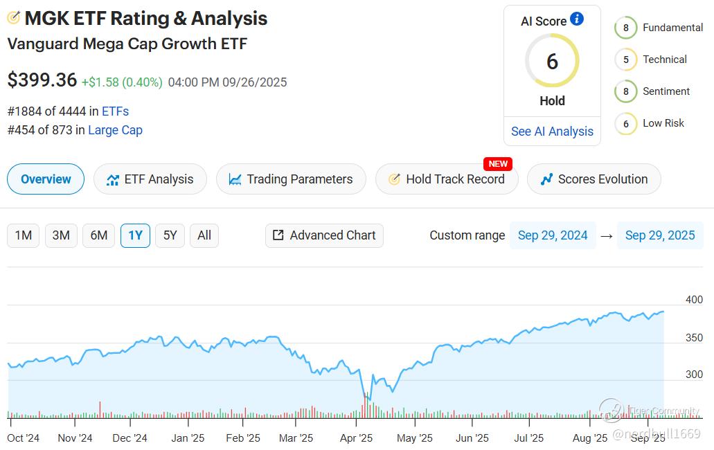This screenshot has height=450, width=714.
Task: Select the 5Y chart range
Action: click(x=170, y=235)
